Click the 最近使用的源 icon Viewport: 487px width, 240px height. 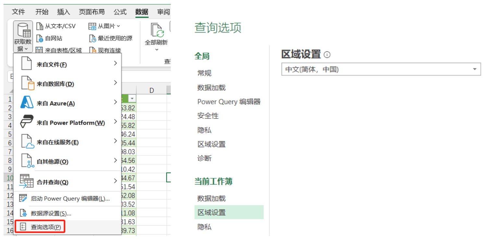tap(93, 38)
